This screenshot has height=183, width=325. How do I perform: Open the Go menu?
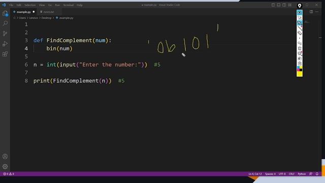50,5
